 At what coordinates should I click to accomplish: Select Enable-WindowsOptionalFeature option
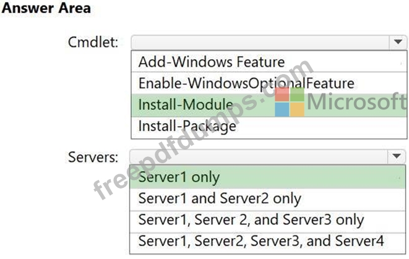coord(269,83)
